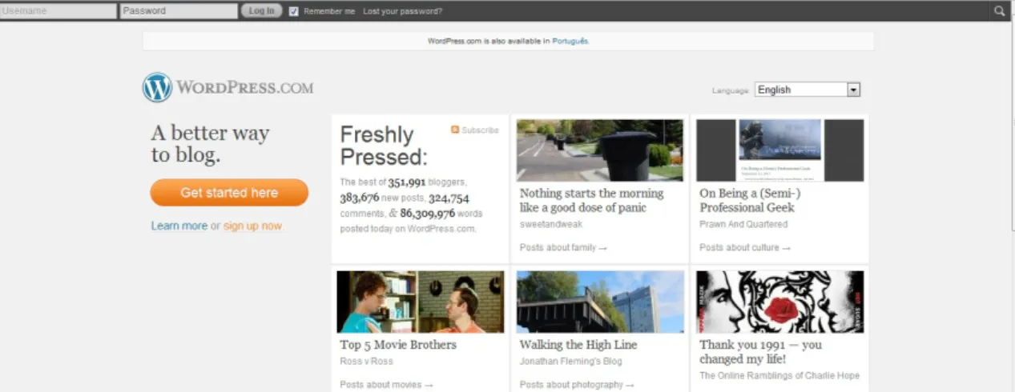Open the Semi-Professional Geek post thumbnail
Viewport: 1015px width, 392px height.
780,150
